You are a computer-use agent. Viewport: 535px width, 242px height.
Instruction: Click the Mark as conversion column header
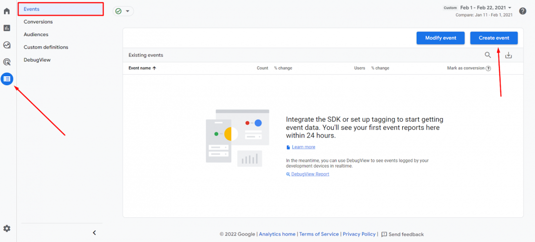[466, 68]
